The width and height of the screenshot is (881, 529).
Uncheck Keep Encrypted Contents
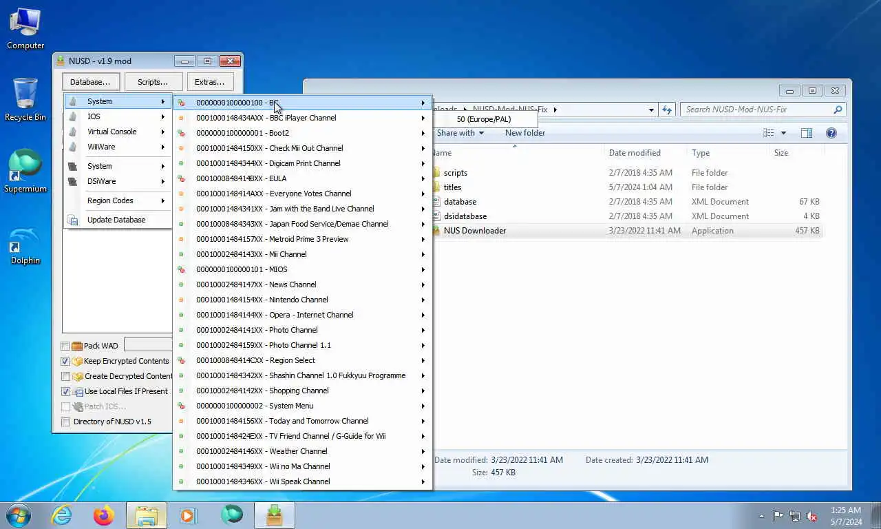coord(65,361)
